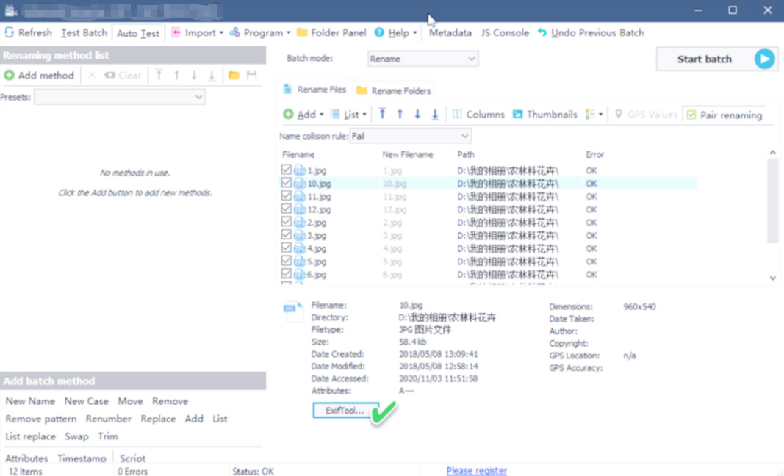Sort by the Filename column header
Image resolution: width=784 pixels, height=476 pixels.
(298, 154)
